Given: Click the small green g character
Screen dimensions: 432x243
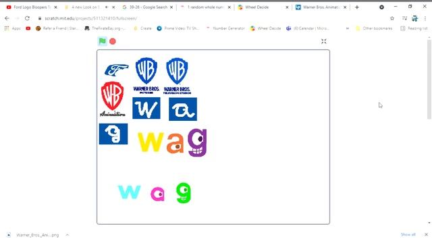Looking at the screenshot, I should pos(184,192).
